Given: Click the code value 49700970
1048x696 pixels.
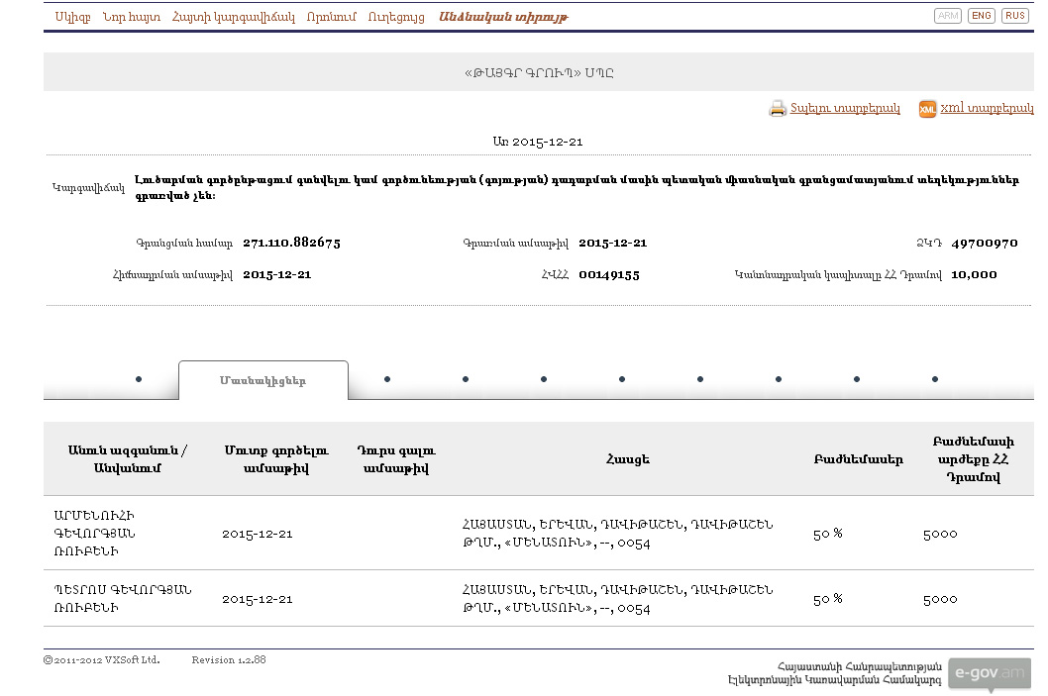Looking at the screenshot, I should point(985,244).
